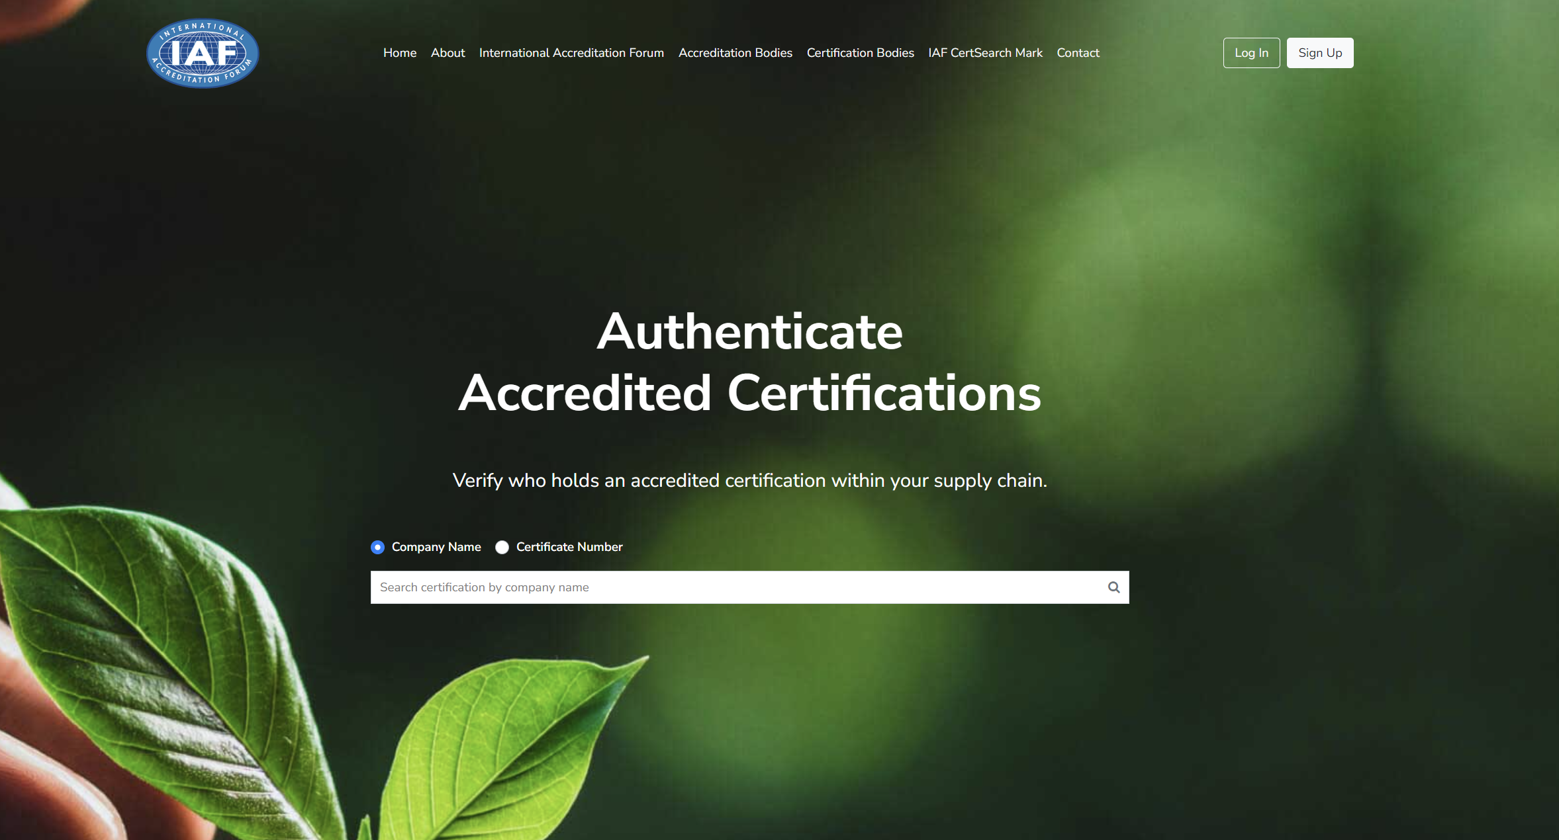Open the About page
Viewport: 1559px width, 840px height.
448,53
